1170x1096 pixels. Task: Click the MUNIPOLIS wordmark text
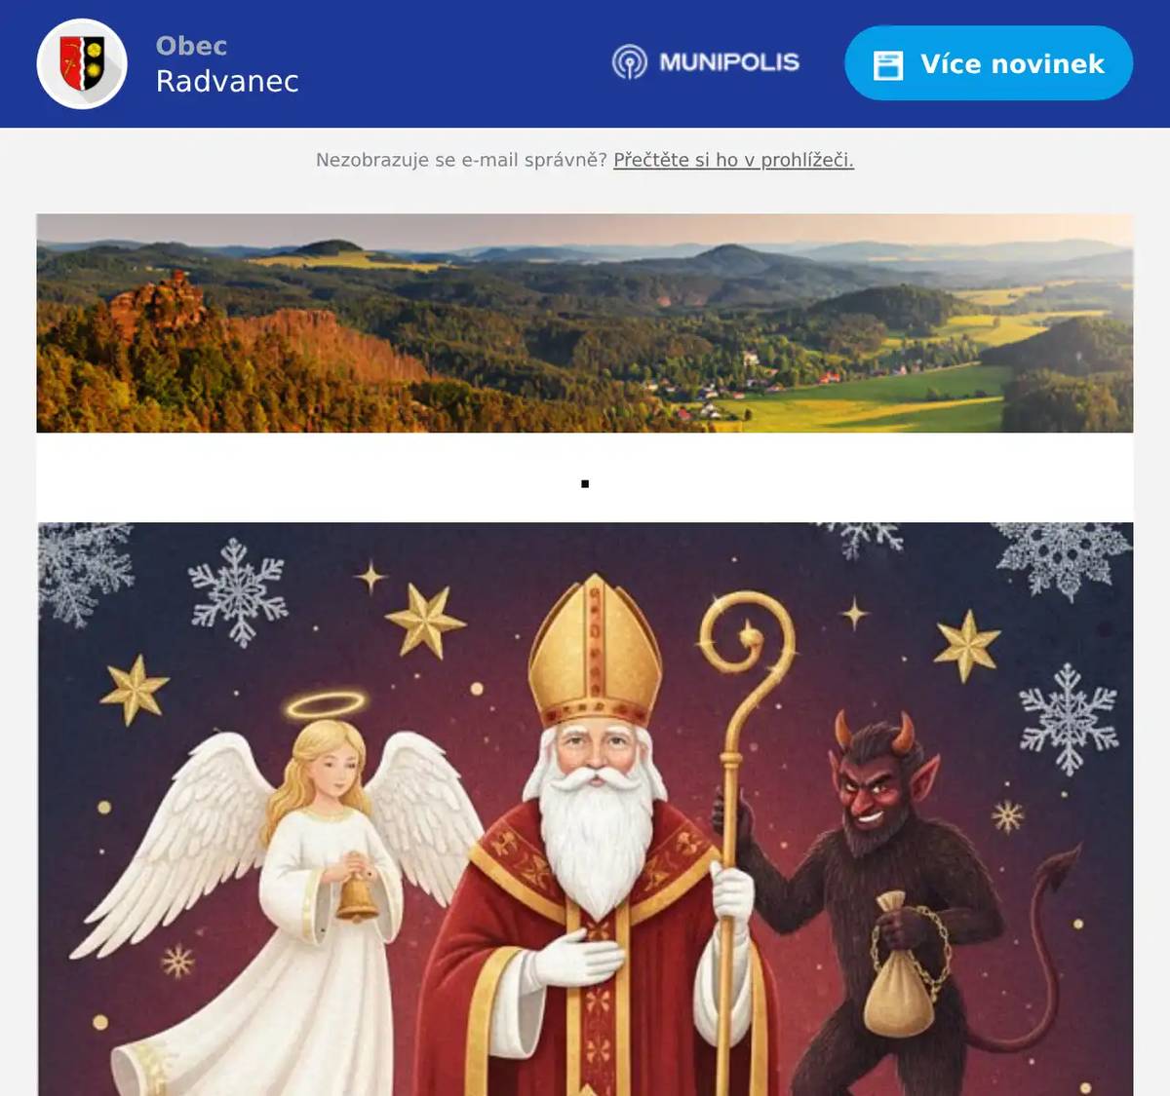coord(729,62)
